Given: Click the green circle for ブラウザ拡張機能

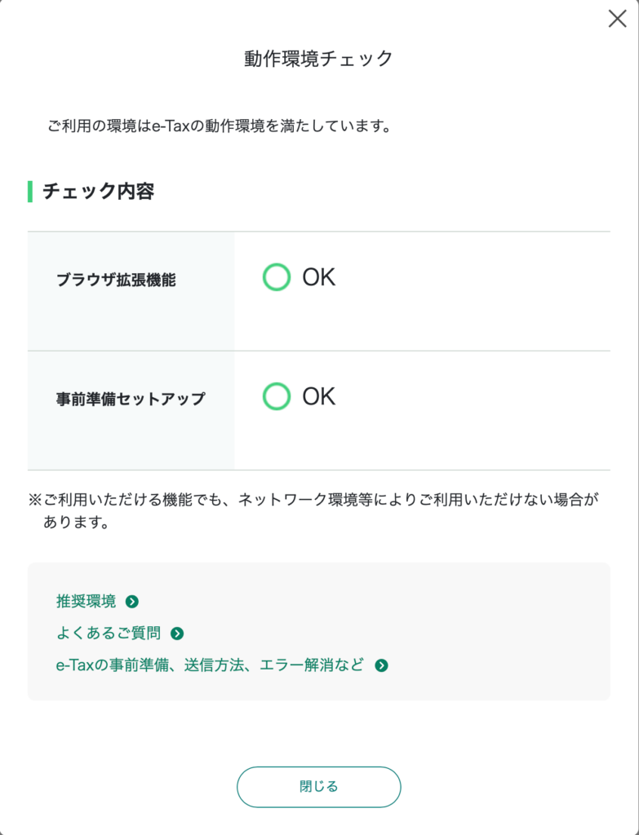Looking at the screenshot, I should 277,277.
